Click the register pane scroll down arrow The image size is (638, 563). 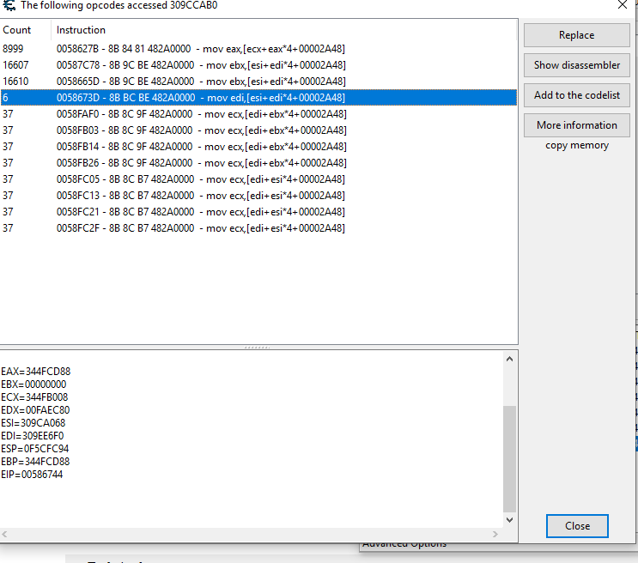click(509, 520)
